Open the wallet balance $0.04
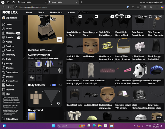165x129 pixels. coord(143,16)
